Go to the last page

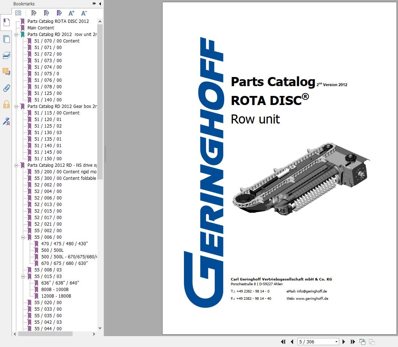tap(352, 342)
